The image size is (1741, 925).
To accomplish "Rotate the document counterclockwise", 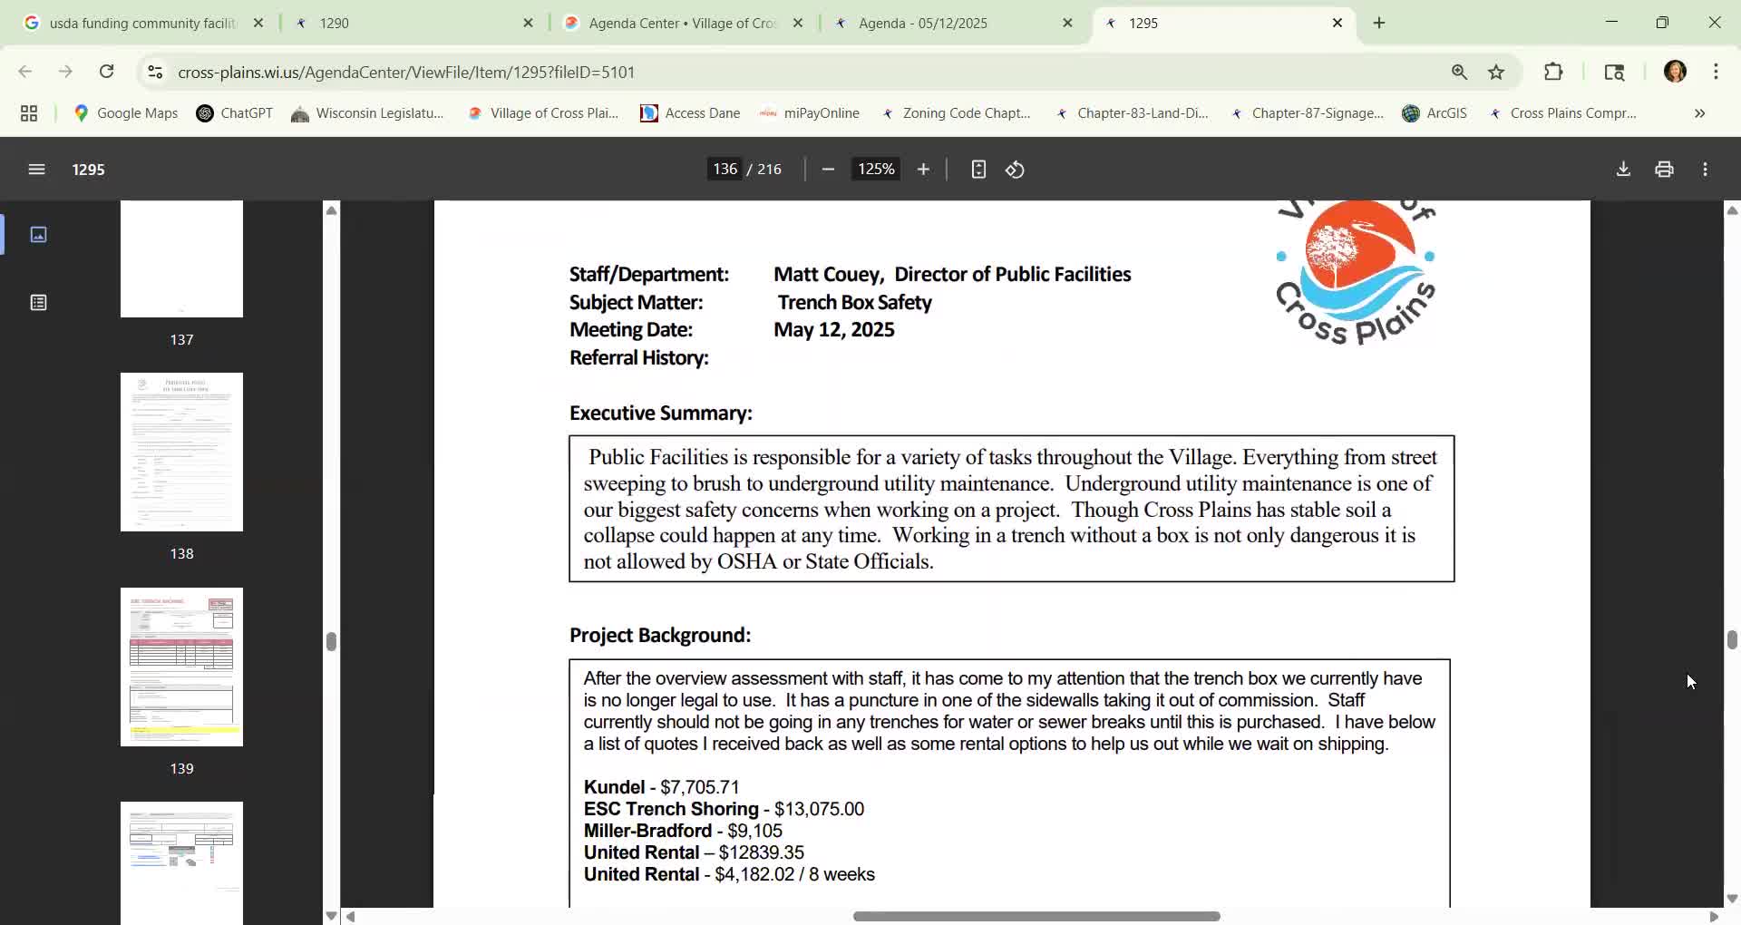I will pyautogui.click(x=1015, y=170).
